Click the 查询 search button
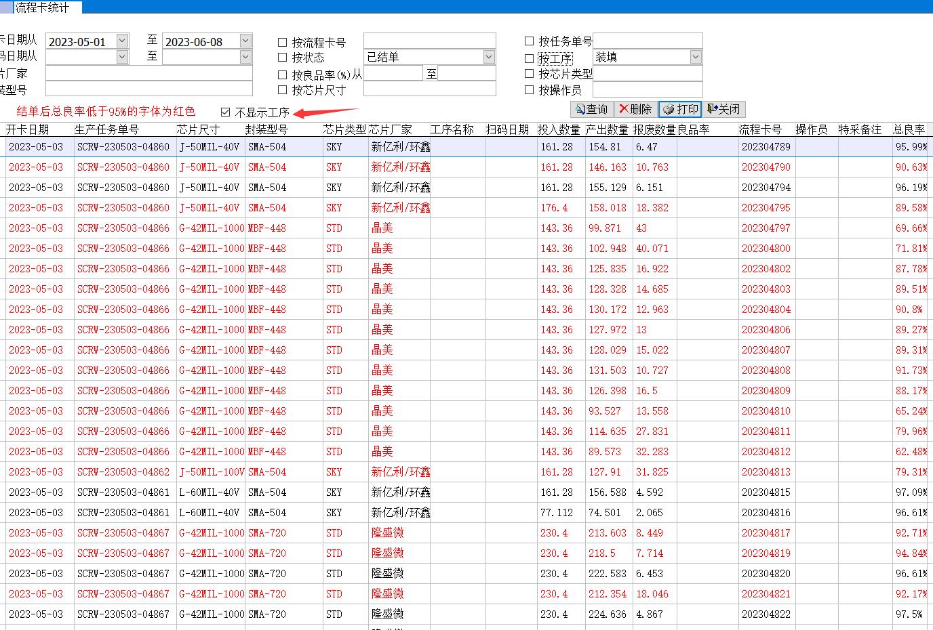The width and height of the screenshot is (933, 630). [593, 109]
